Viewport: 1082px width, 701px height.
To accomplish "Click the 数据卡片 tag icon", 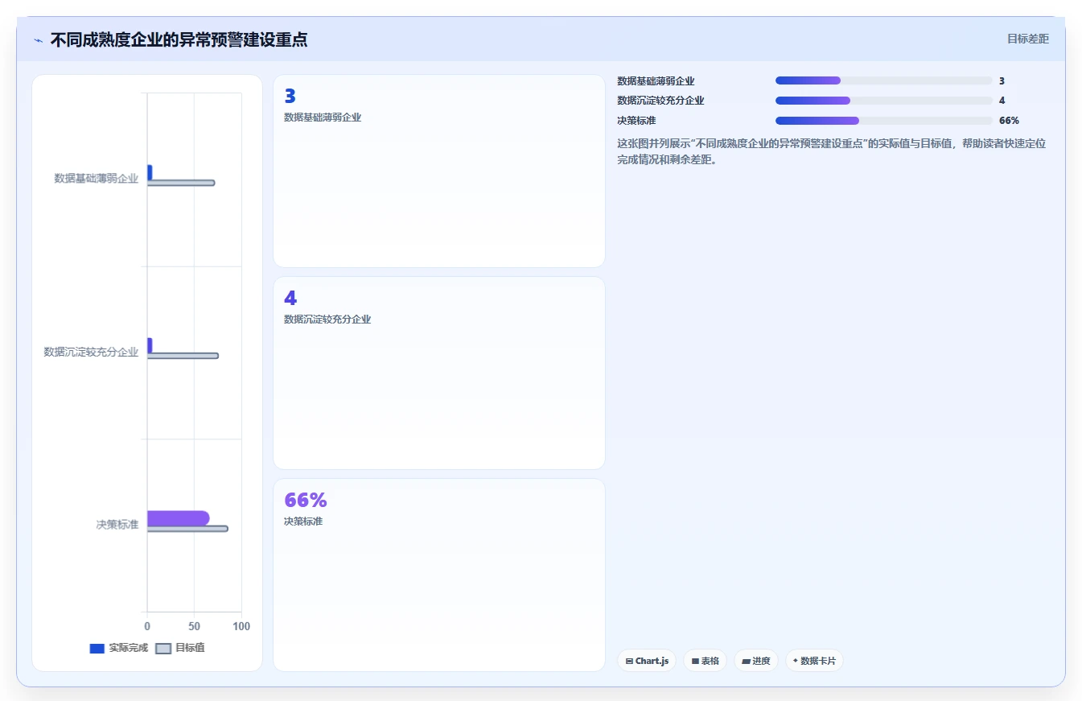I will point(796,661).
